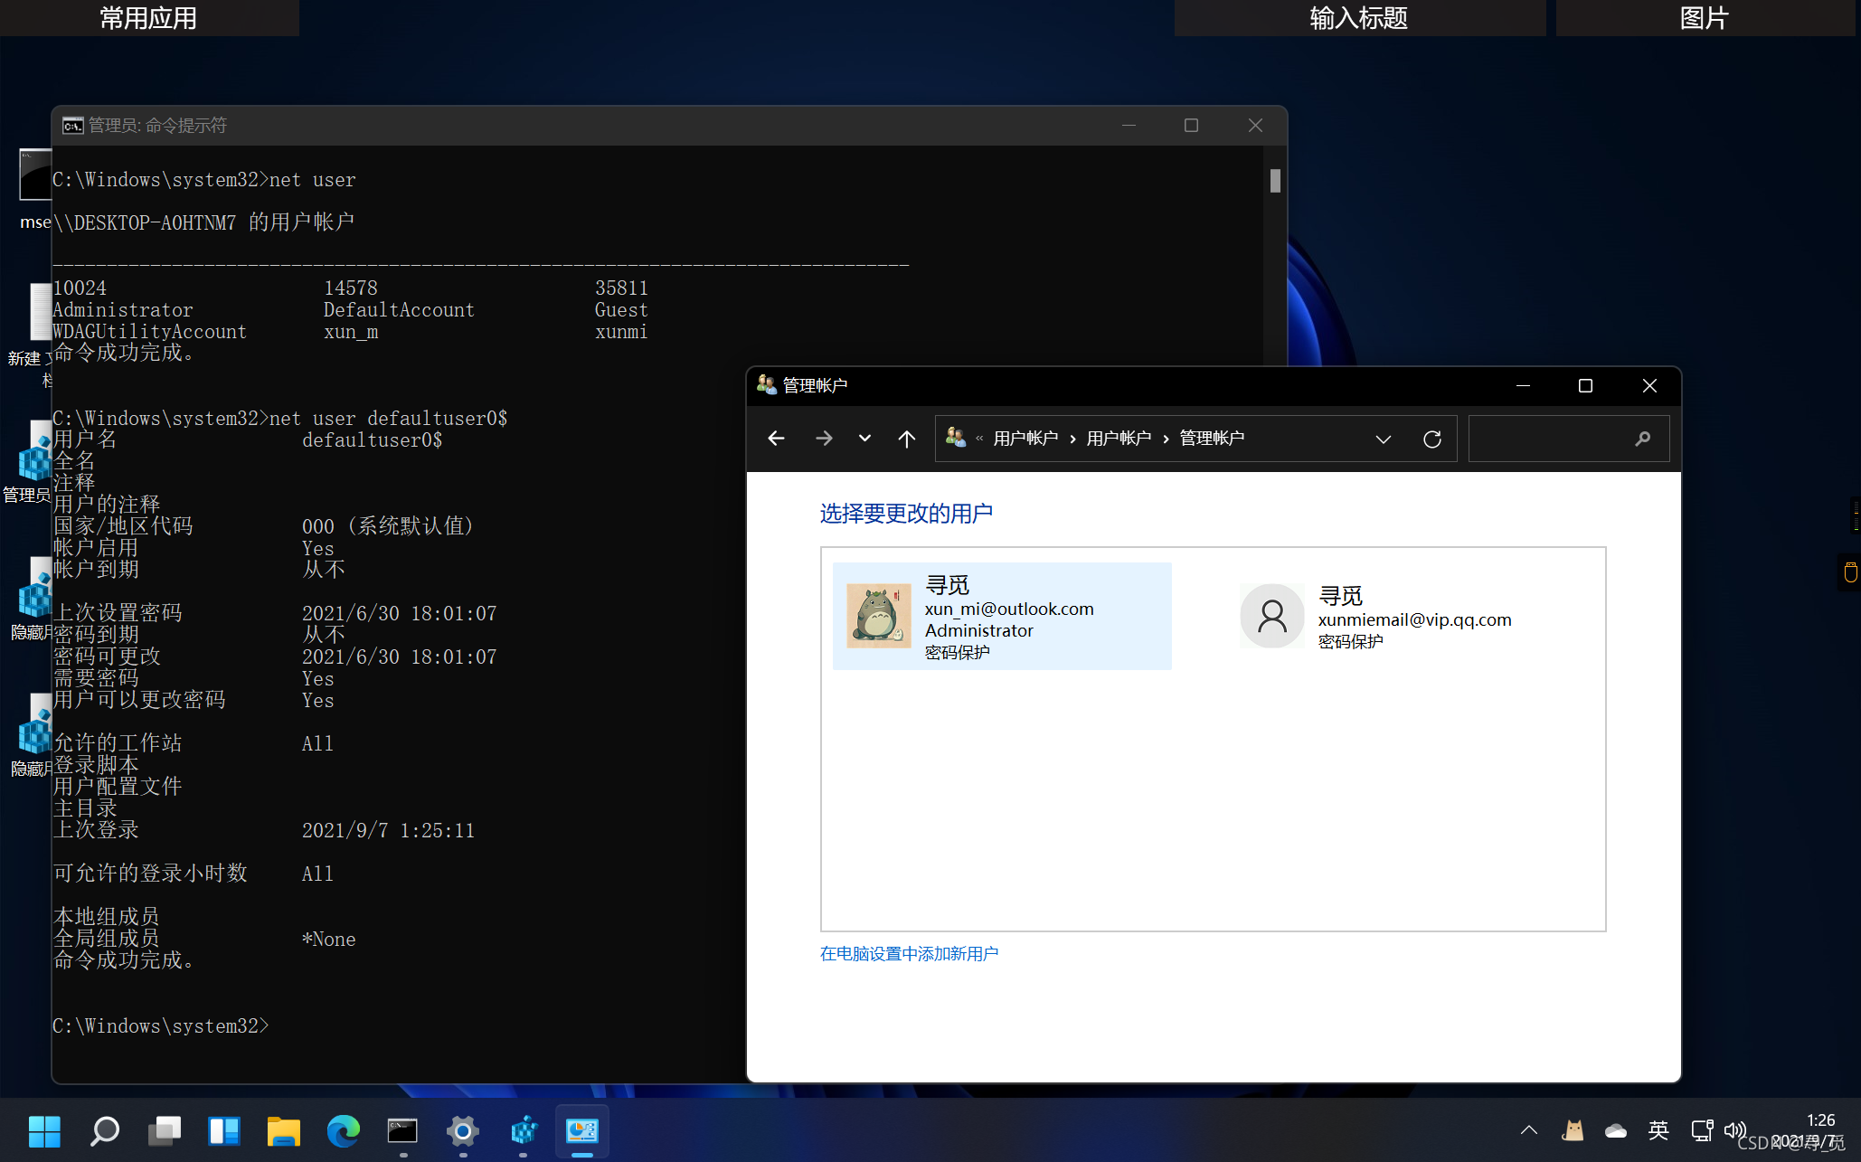The image size is (1861, 1162).
Task: Expand the address bar history chevron
Action: [1383, 439]
